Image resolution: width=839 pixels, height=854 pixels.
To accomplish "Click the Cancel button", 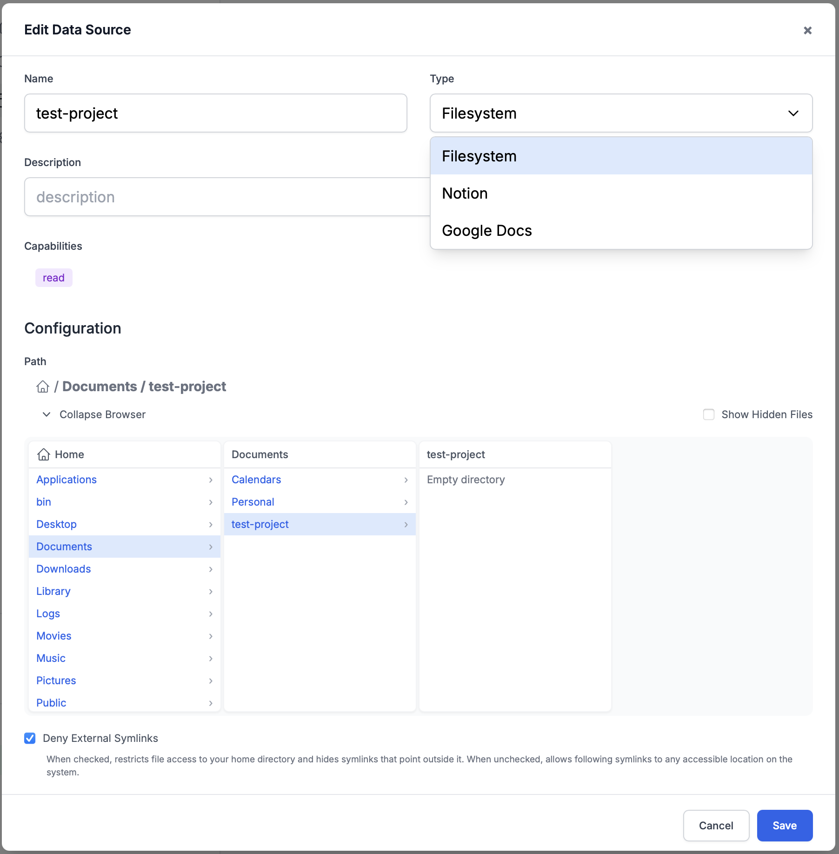I will coord(716,826).
